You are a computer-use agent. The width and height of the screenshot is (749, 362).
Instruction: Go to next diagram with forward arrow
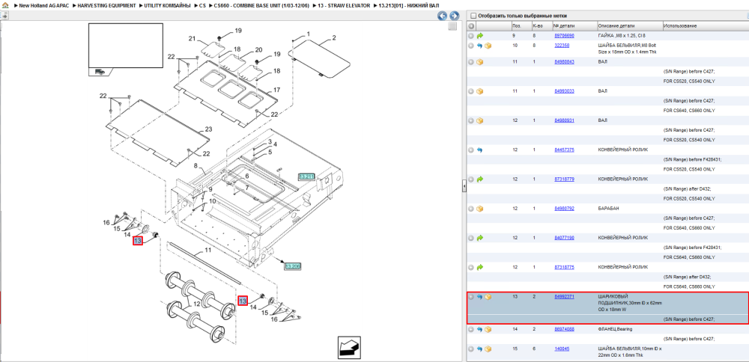[454, 16]
